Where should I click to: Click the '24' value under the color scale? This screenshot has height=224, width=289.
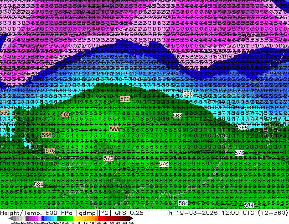(98, 223)
